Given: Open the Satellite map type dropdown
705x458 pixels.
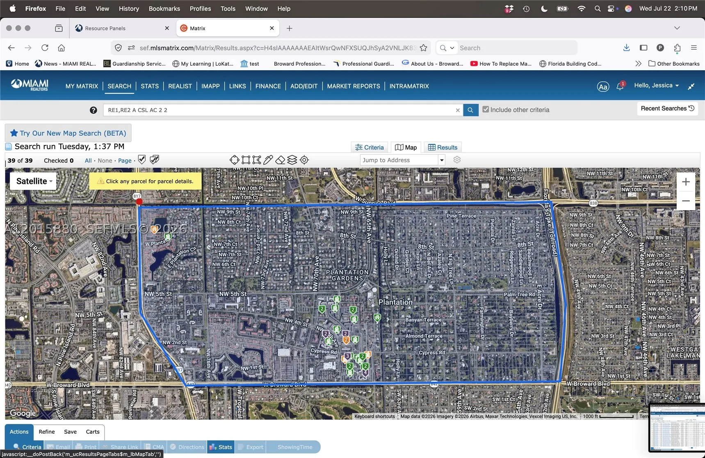Looking at the screenshot, I should pyautogui.click(x=34, y=181).
